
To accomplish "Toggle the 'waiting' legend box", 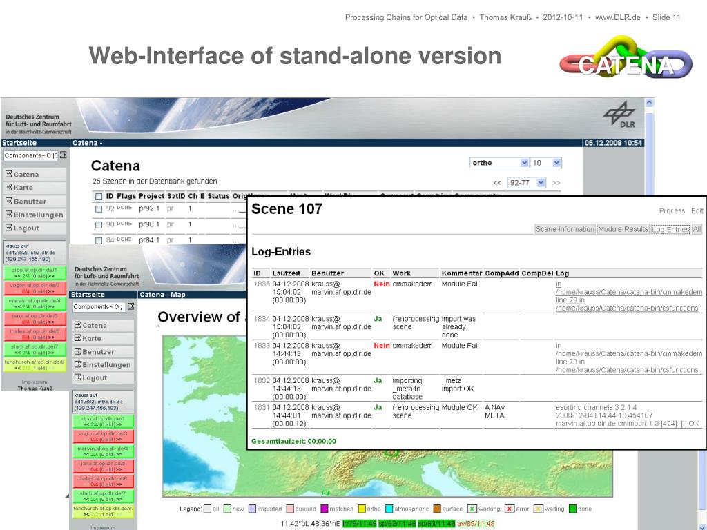I will pyautogui.click(x=538, y=509).
